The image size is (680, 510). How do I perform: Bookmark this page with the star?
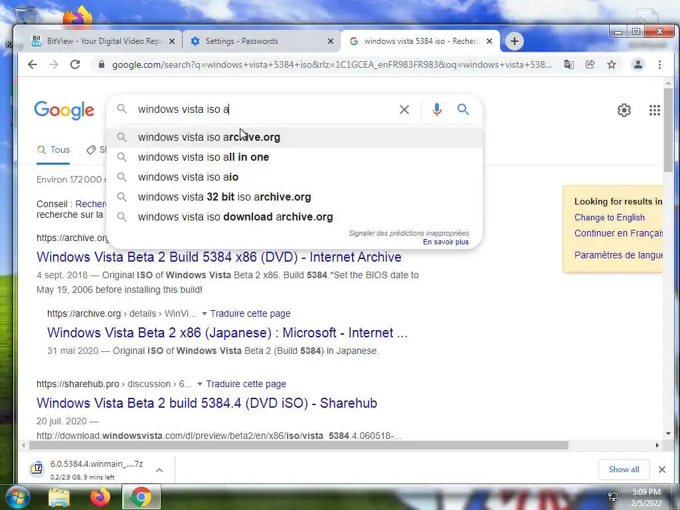(612, 64)
